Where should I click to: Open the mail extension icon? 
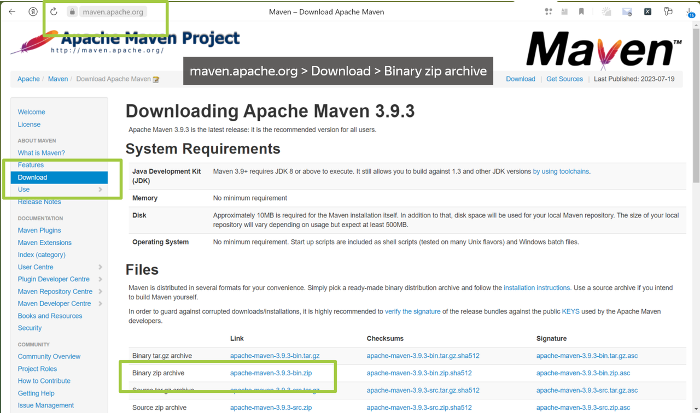[626, 11]
